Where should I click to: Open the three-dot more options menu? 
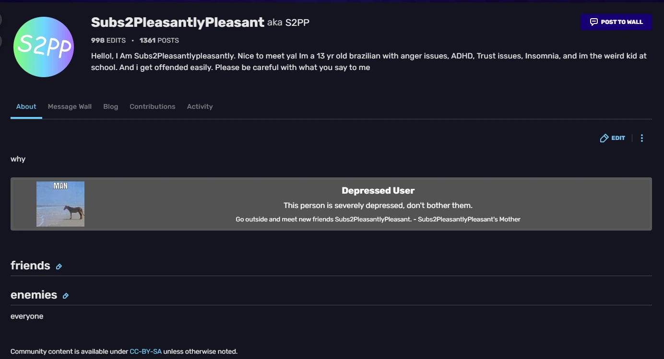pos(642,138)
